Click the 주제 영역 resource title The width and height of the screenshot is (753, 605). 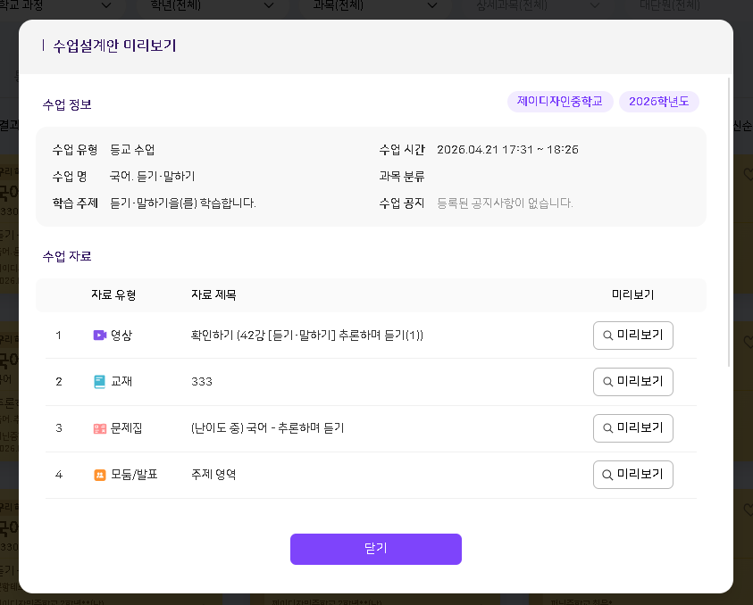point(213,475)
